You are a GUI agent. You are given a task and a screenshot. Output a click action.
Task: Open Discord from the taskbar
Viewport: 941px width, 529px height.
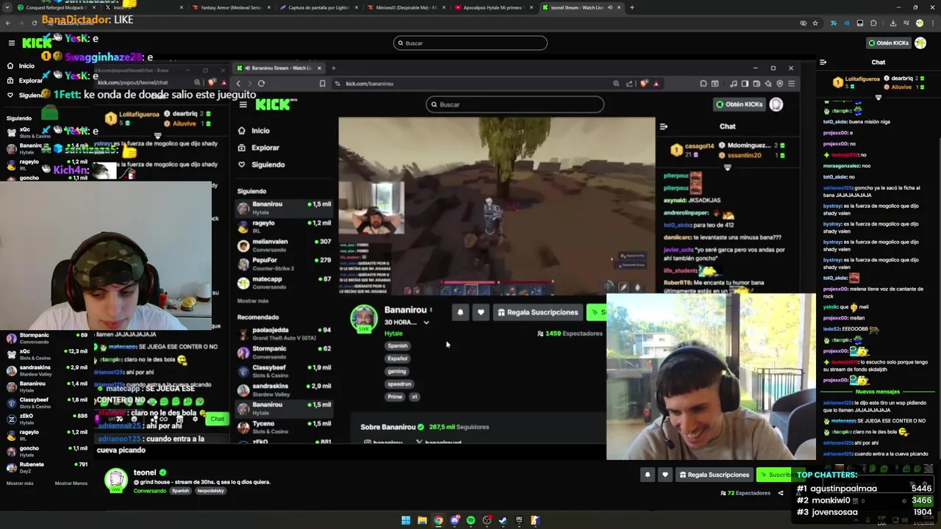point(454,520)
